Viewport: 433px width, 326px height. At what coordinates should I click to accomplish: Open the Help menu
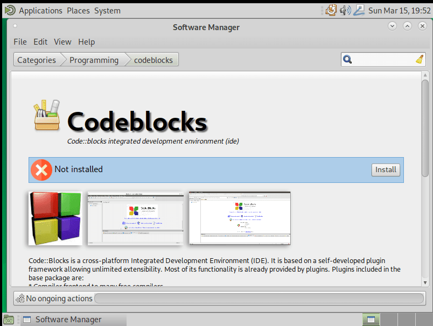click(86, 42)
